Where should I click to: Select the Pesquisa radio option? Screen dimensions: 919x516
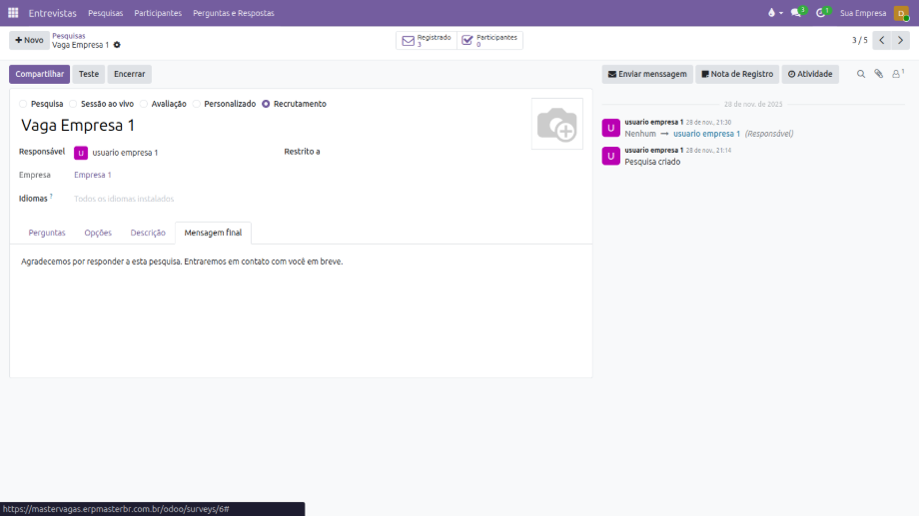pyautogui.click(x=24, y=104)
